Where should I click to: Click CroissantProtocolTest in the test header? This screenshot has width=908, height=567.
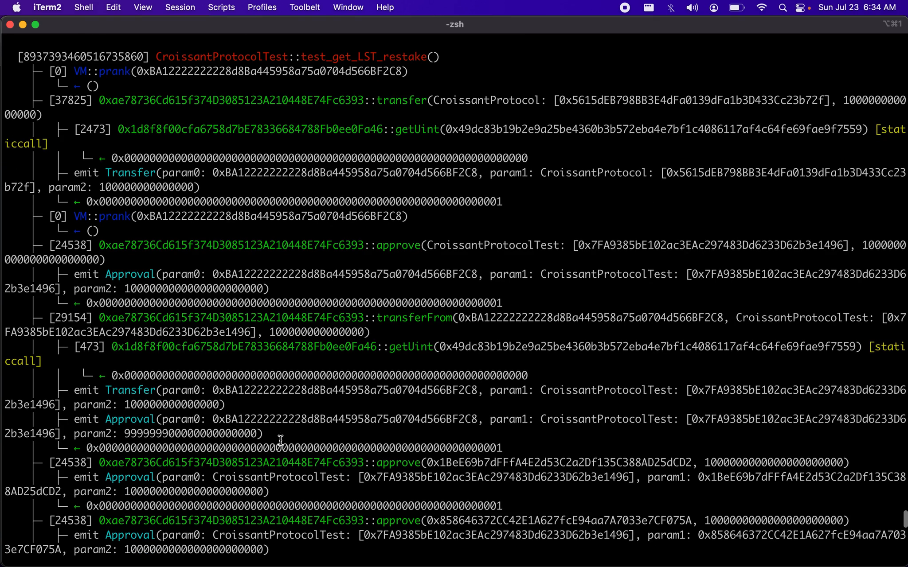point(222,57)
